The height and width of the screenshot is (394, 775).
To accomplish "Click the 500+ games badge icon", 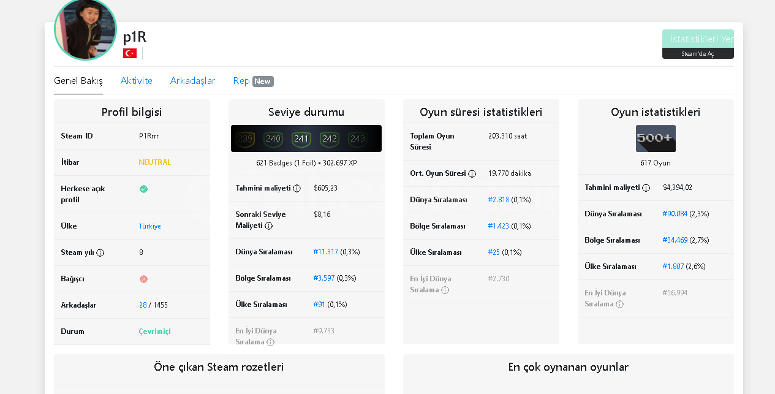I will pyautogui.click(x=656, y=138).
